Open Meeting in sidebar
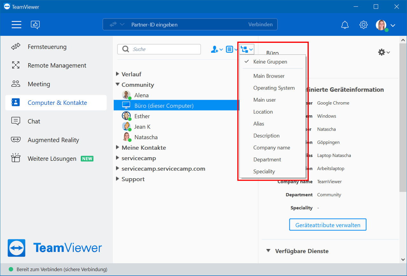Screen dimensions: 407x276 click(56, 84)
